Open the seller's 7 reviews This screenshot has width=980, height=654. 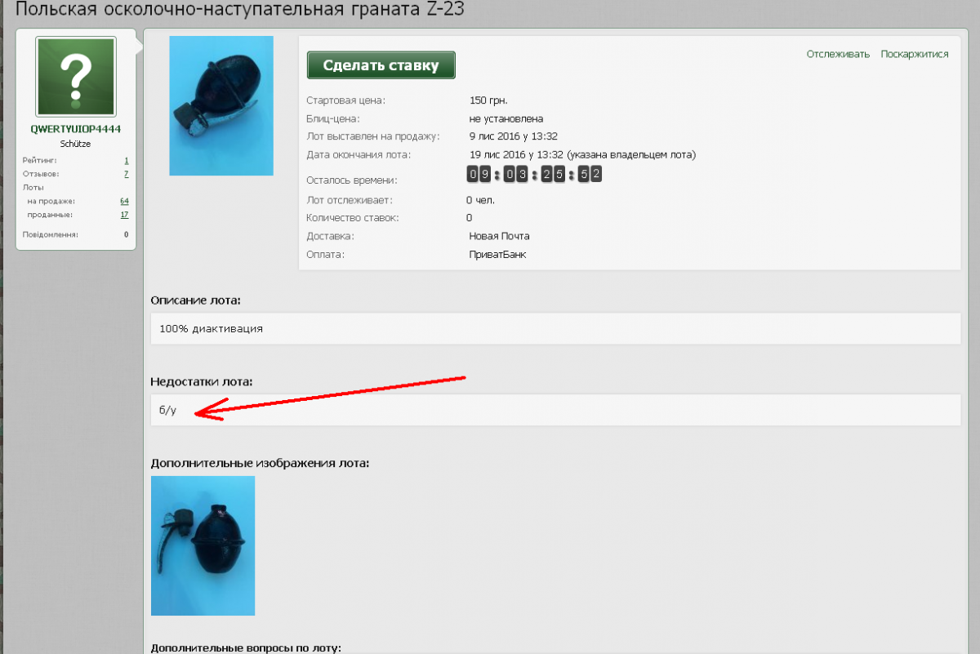coord(127,174)
